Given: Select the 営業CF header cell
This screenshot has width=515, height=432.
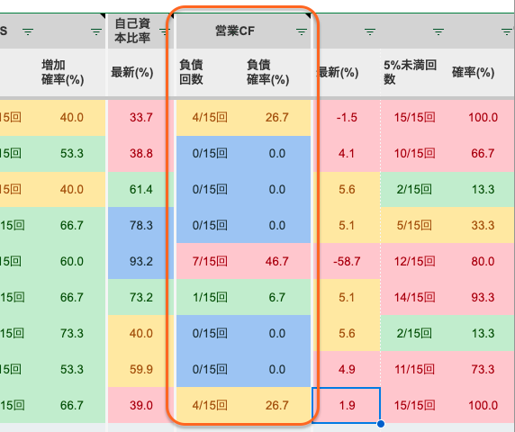Looking at the screenshot, I should click(243, 31).
